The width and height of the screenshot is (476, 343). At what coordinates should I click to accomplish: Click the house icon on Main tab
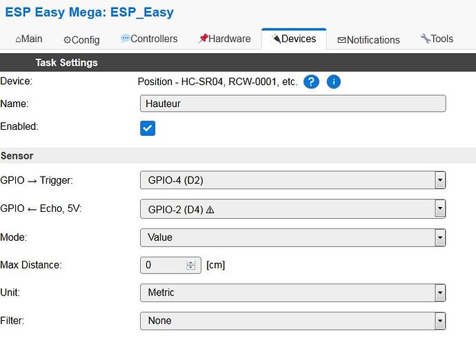click(x=19, y=40)
